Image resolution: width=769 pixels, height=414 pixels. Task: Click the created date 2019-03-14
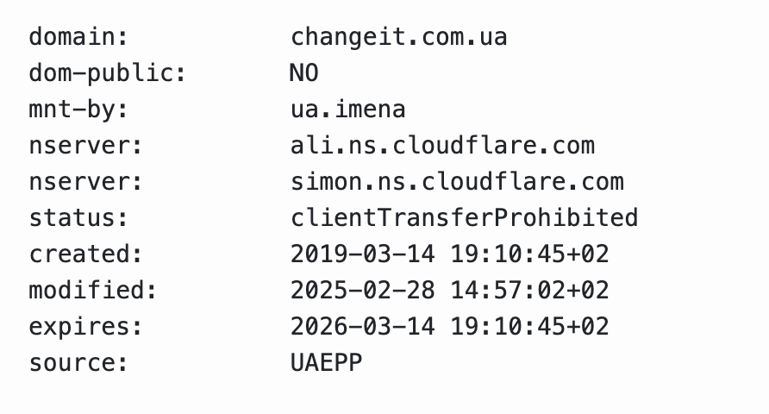pyautogui.click(x=362, y=254)
